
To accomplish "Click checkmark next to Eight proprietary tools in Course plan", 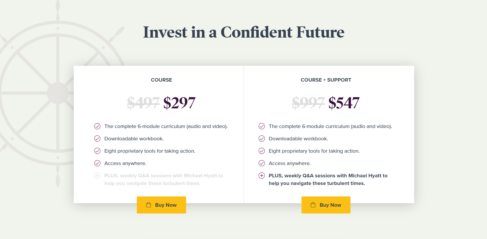I will click(97, 151).
